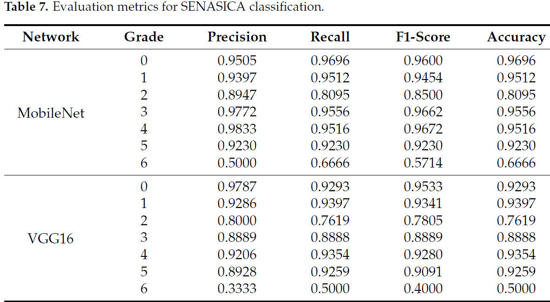Select the F1-Score value 0.9091
550x302 pixels.
[423, 272]
